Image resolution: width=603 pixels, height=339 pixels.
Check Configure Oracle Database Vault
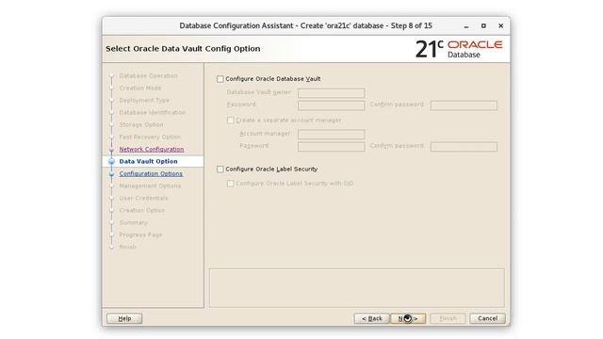pyautogui.click(x=220, y=79)
